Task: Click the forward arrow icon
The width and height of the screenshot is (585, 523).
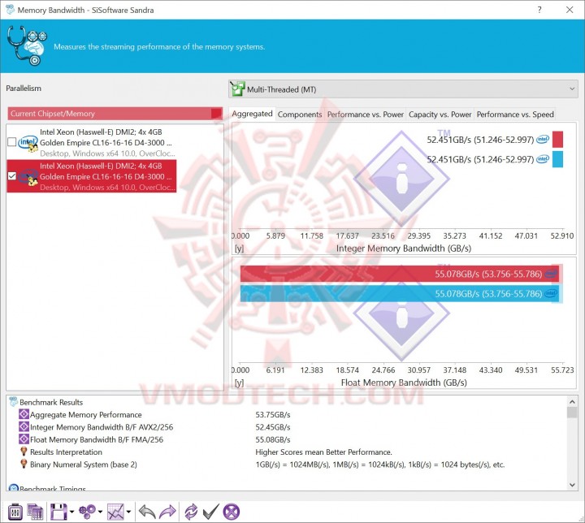Action: pyautogui.click(x=167, y=512)
